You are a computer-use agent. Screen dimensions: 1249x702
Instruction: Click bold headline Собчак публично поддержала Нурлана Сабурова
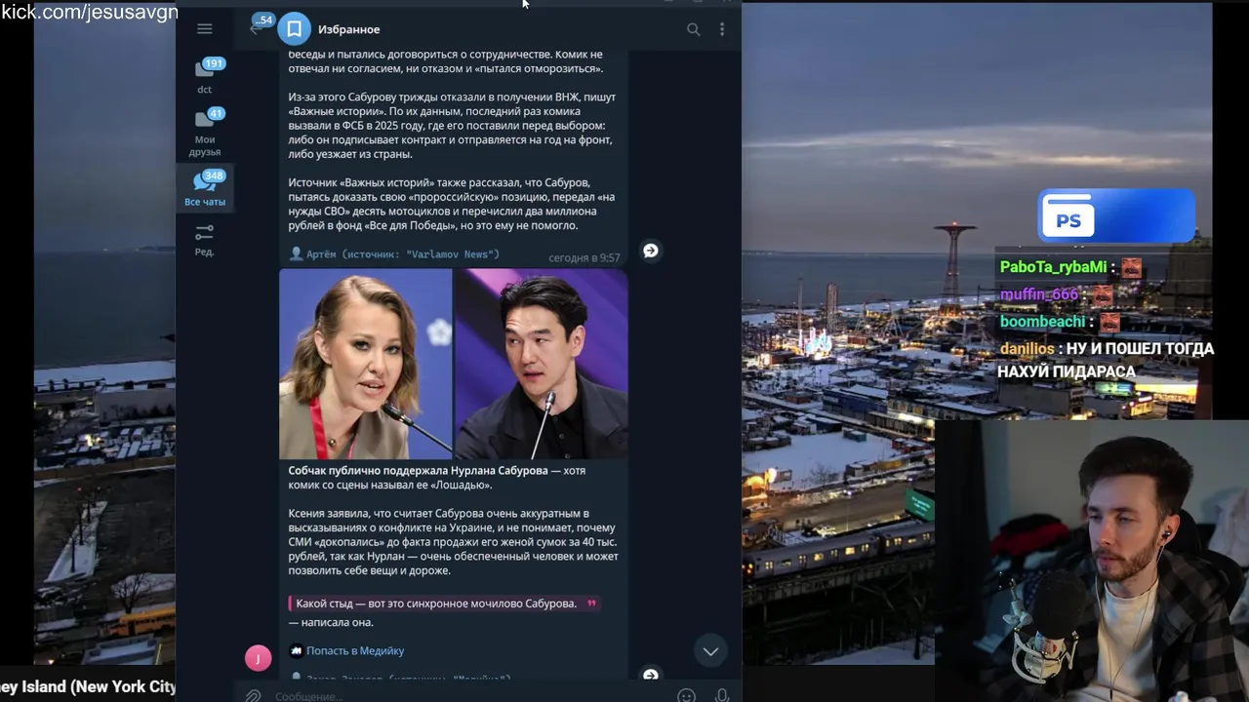tap(418, 470)
